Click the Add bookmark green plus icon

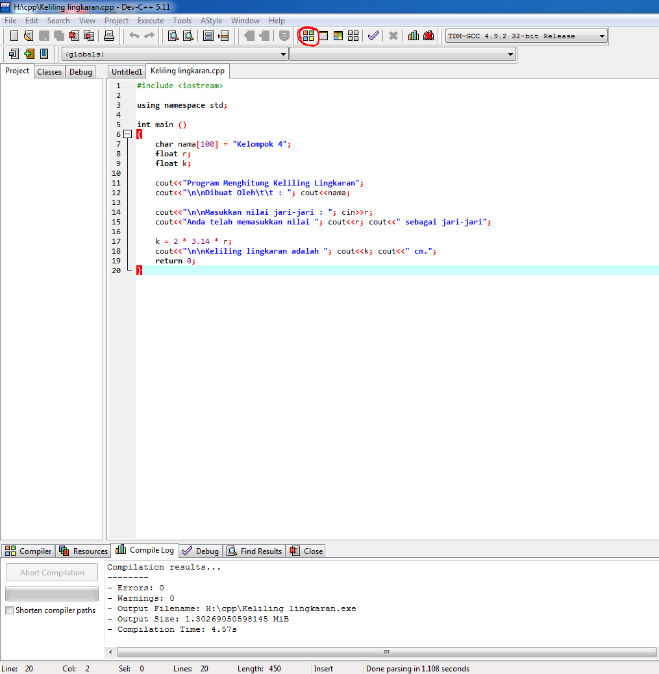pos(29,54)
